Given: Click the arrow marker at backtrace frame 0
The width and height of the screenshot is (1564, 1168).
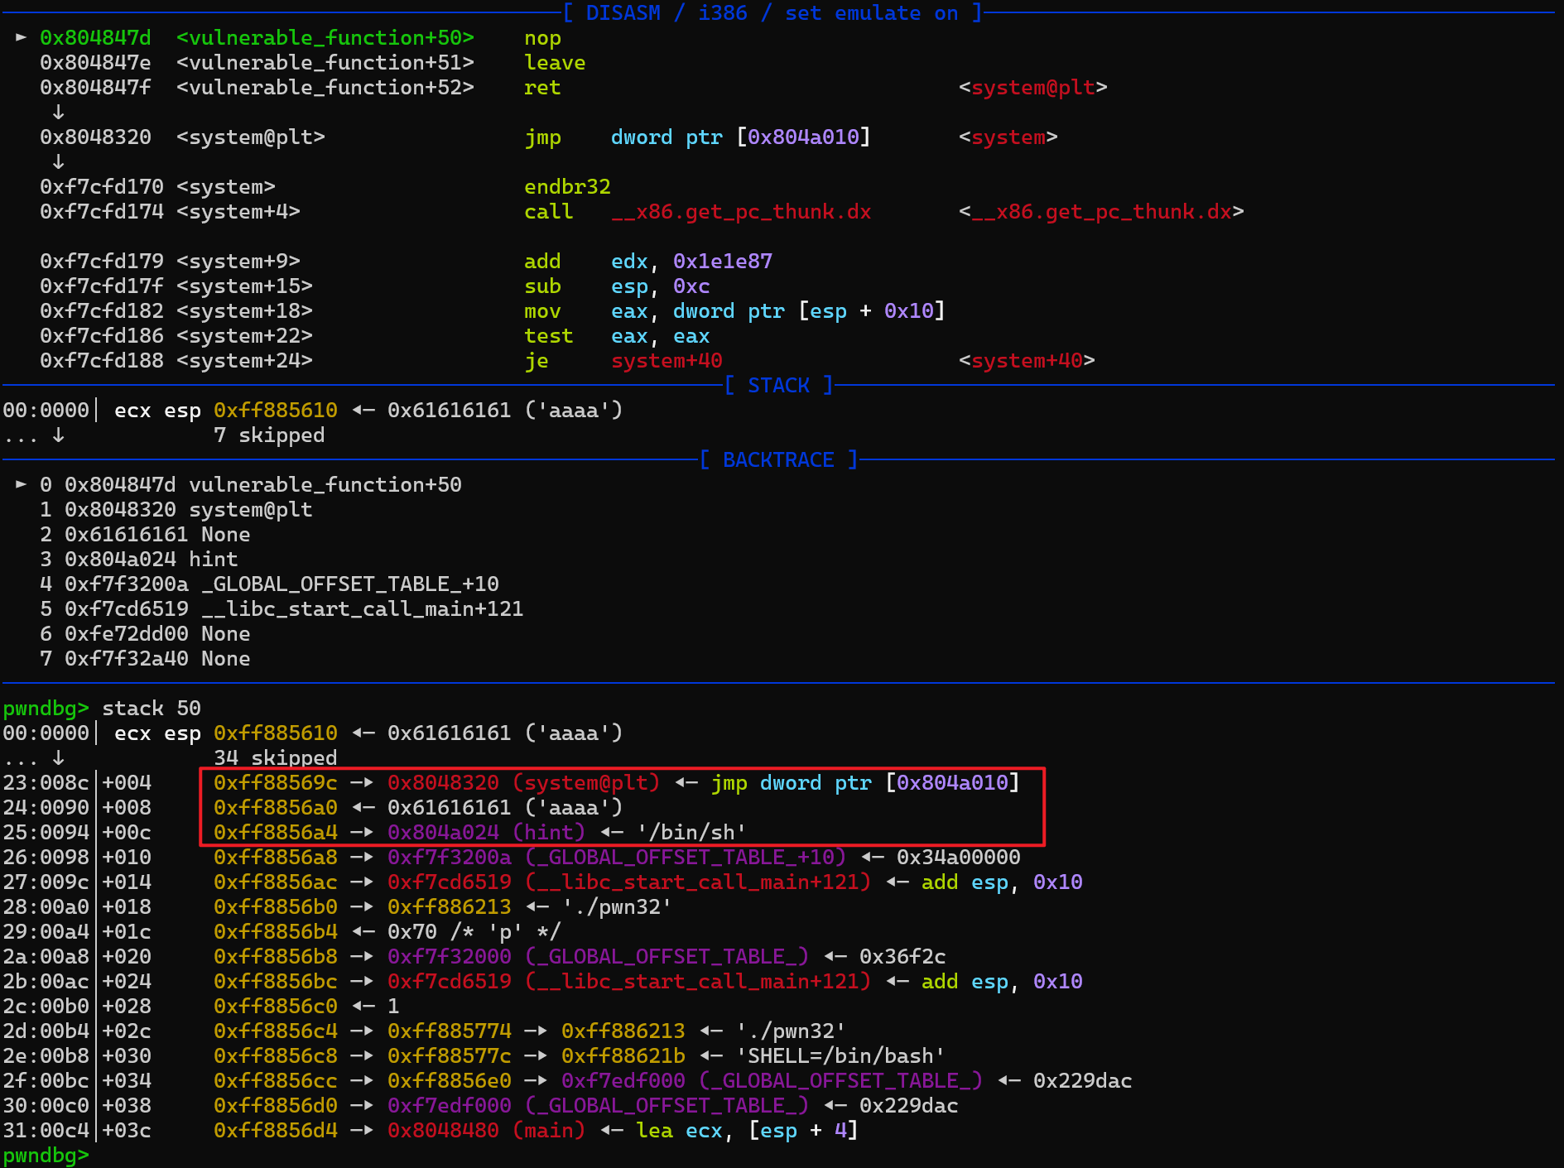Looking at the screenshot, I should point(21,484).
